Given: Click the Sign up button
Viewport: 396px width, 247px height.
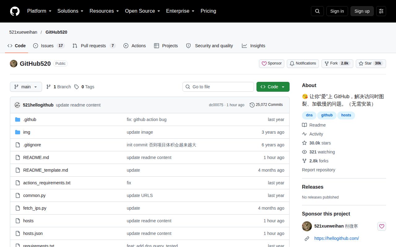Looking at the screenshot, I should click(362, 11).
